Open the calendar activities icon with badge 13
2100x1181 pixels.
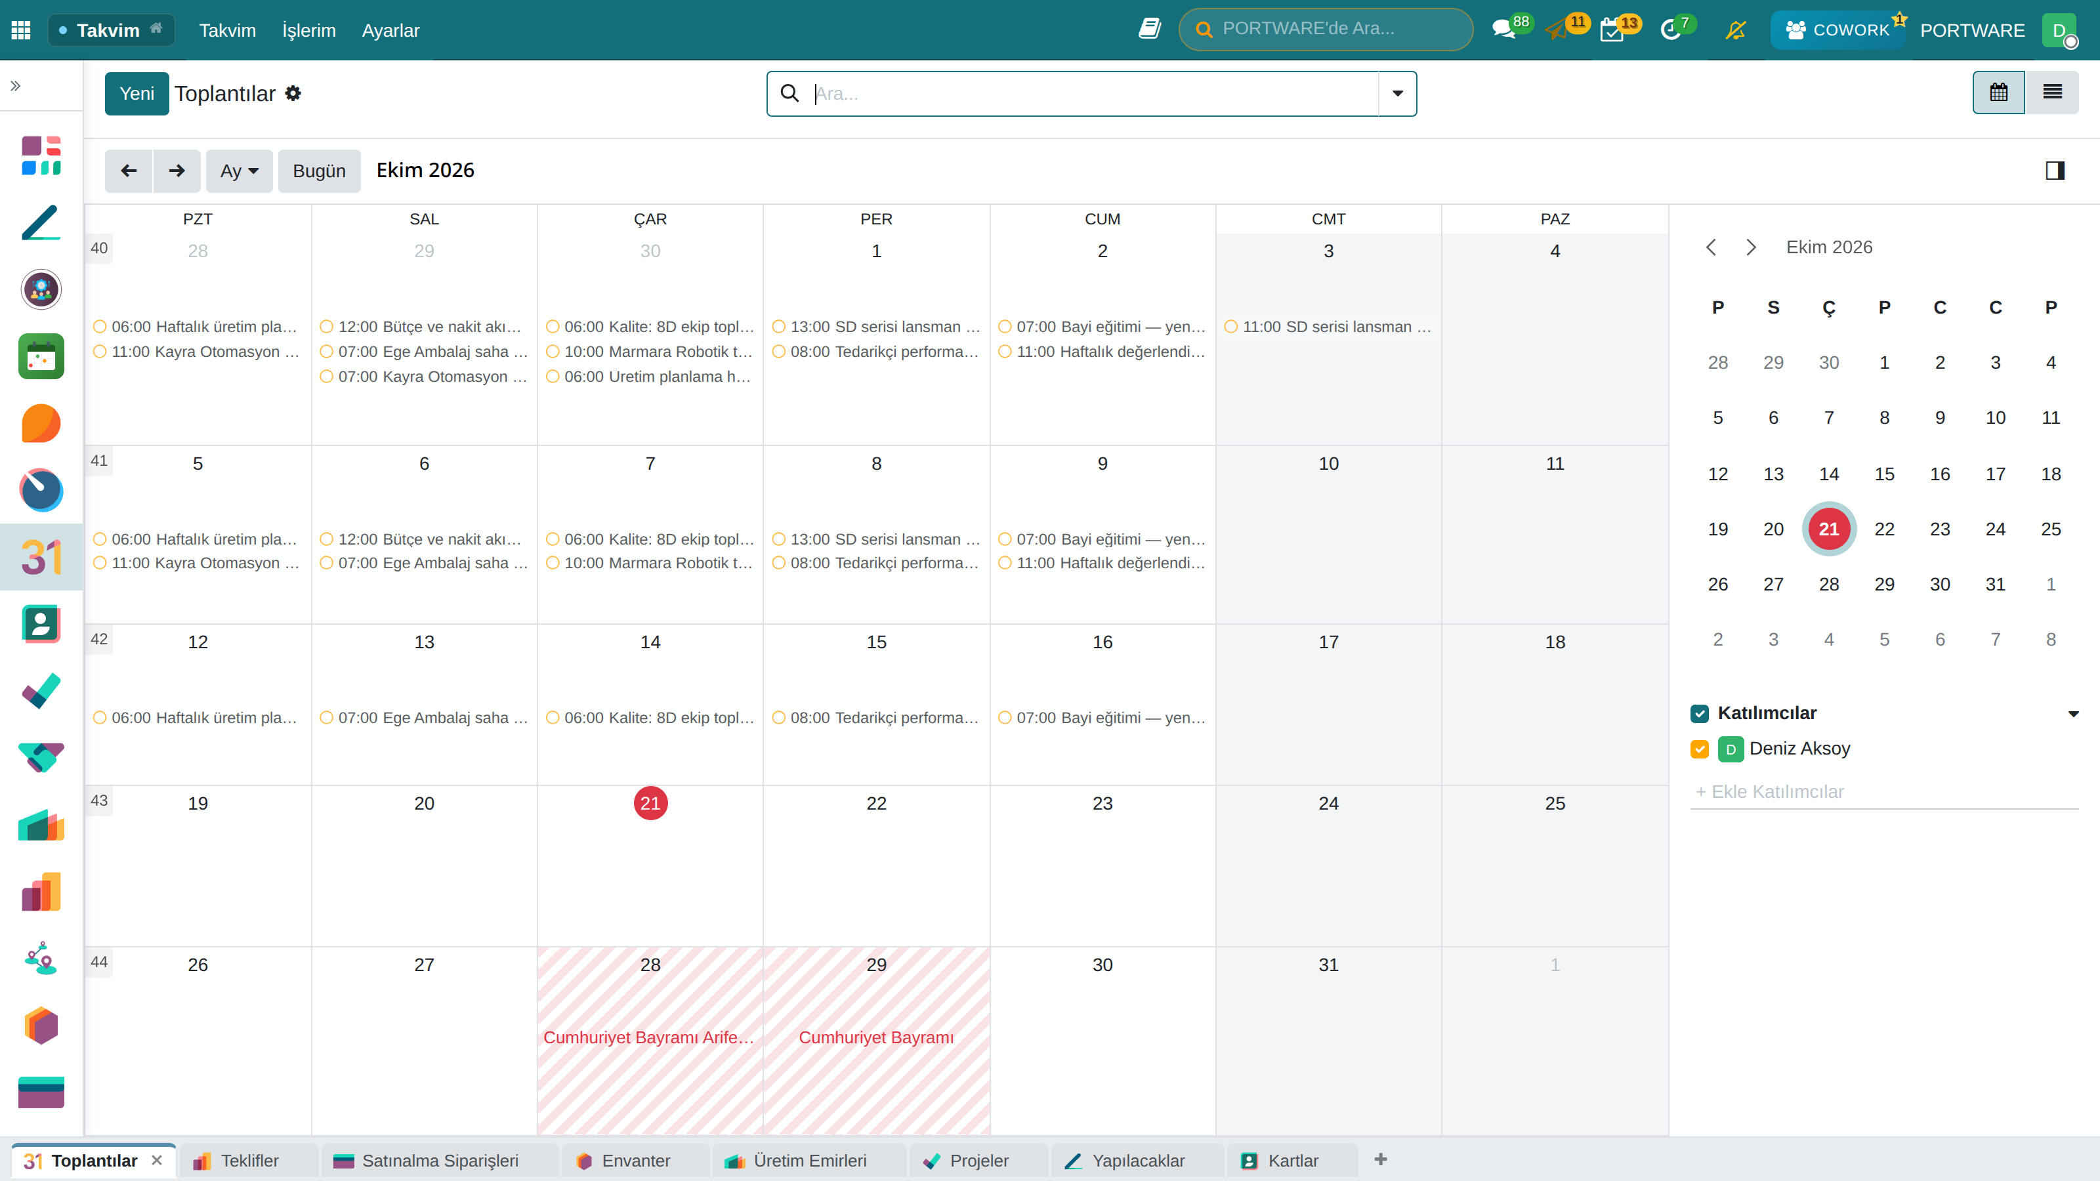[1612, 30]
